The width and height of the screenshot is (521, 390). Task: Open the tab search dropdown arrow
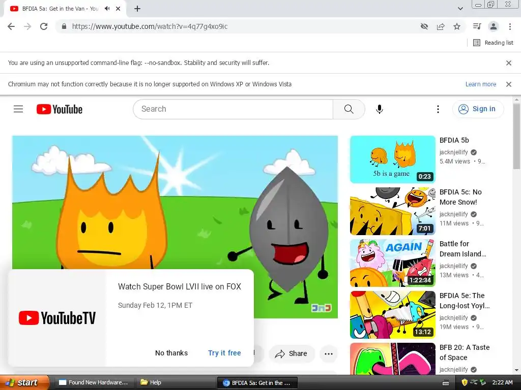click(460, 9)
